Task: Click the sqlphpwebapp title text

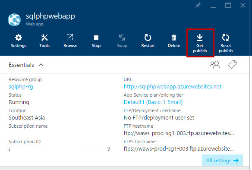Action: click(50, 16)
